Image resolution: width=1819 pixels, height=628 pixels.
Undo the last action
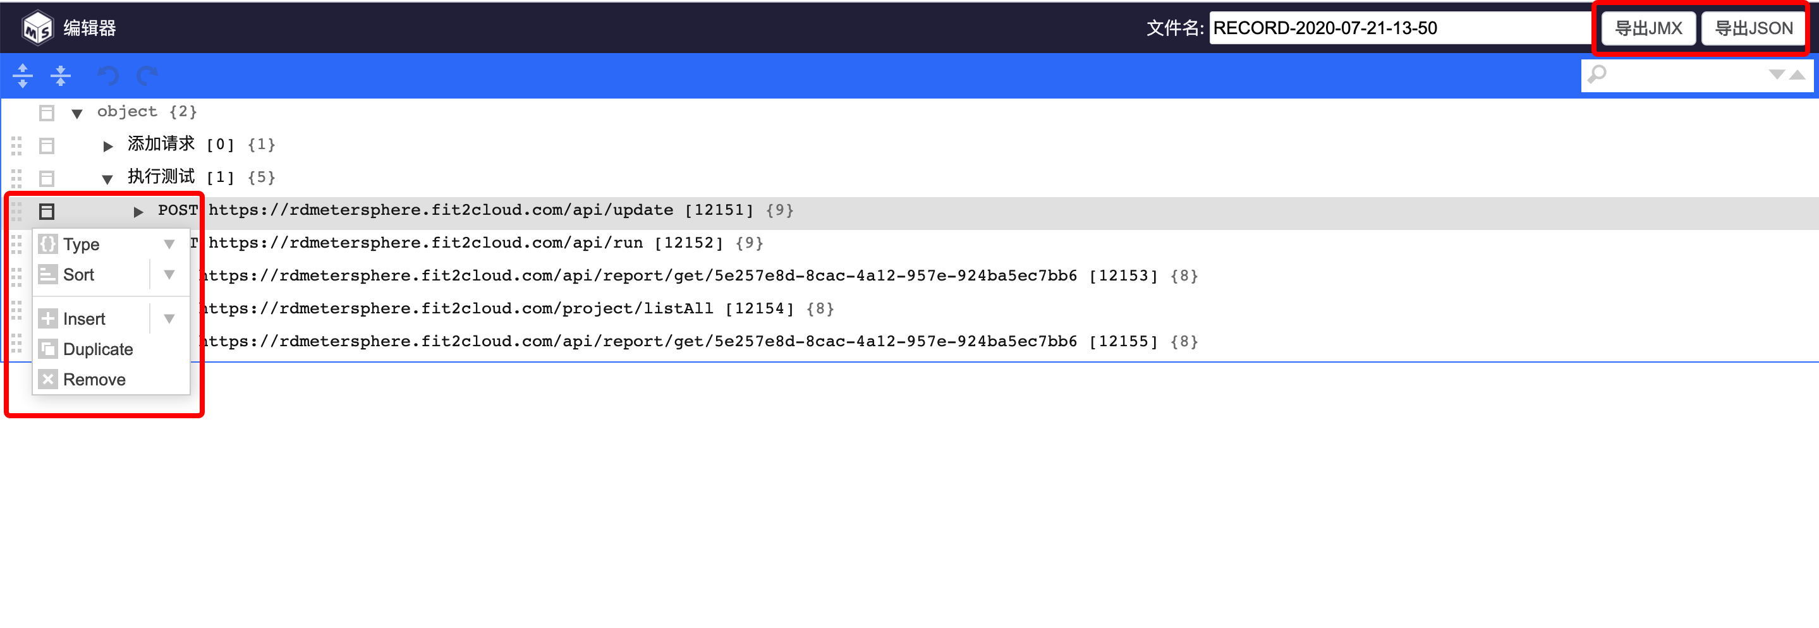point(107,76)
